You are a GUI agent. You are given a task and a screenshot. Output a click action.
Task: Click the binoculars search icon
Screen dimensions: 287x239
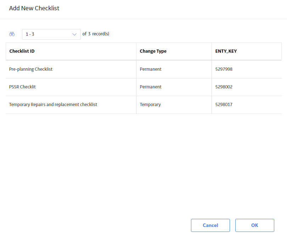[12, 34]
